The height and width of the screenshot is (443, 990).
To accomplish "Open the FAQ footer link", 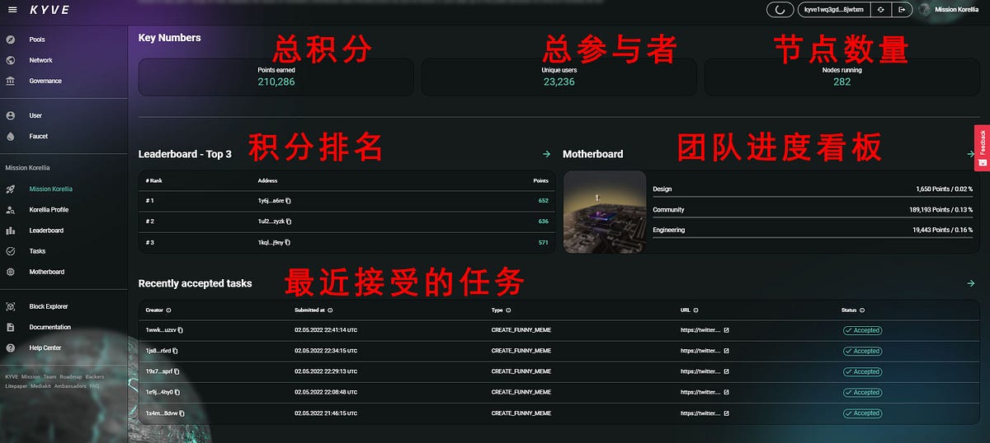I will pyautogui.click(x=94, y=385).
